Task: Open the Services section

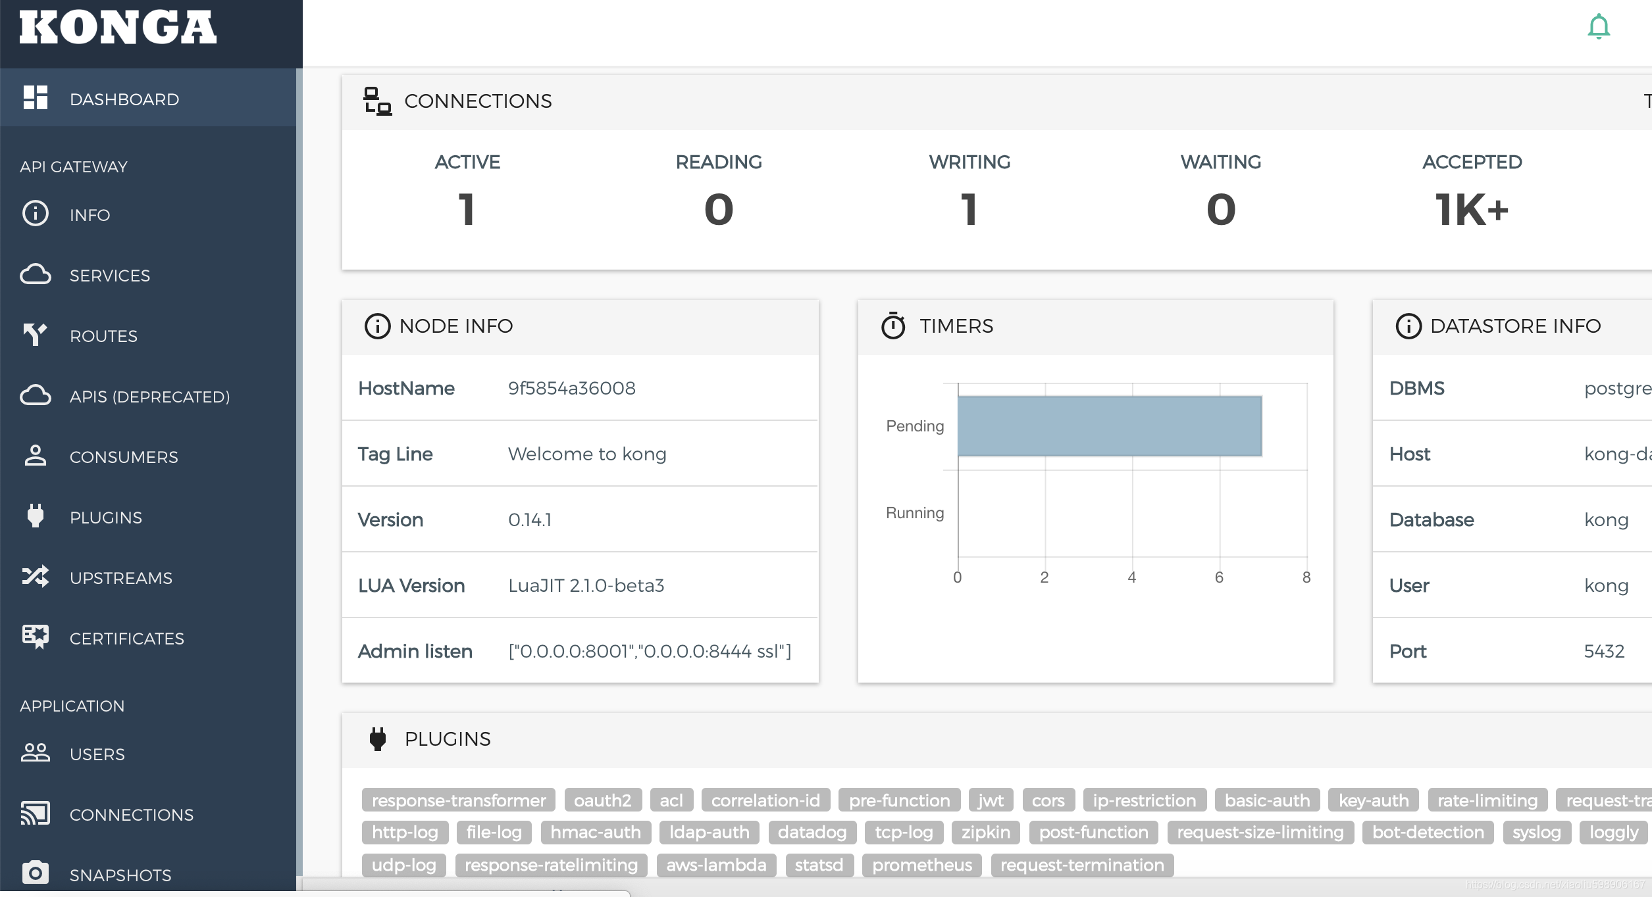Action: [x=148, y=274]
